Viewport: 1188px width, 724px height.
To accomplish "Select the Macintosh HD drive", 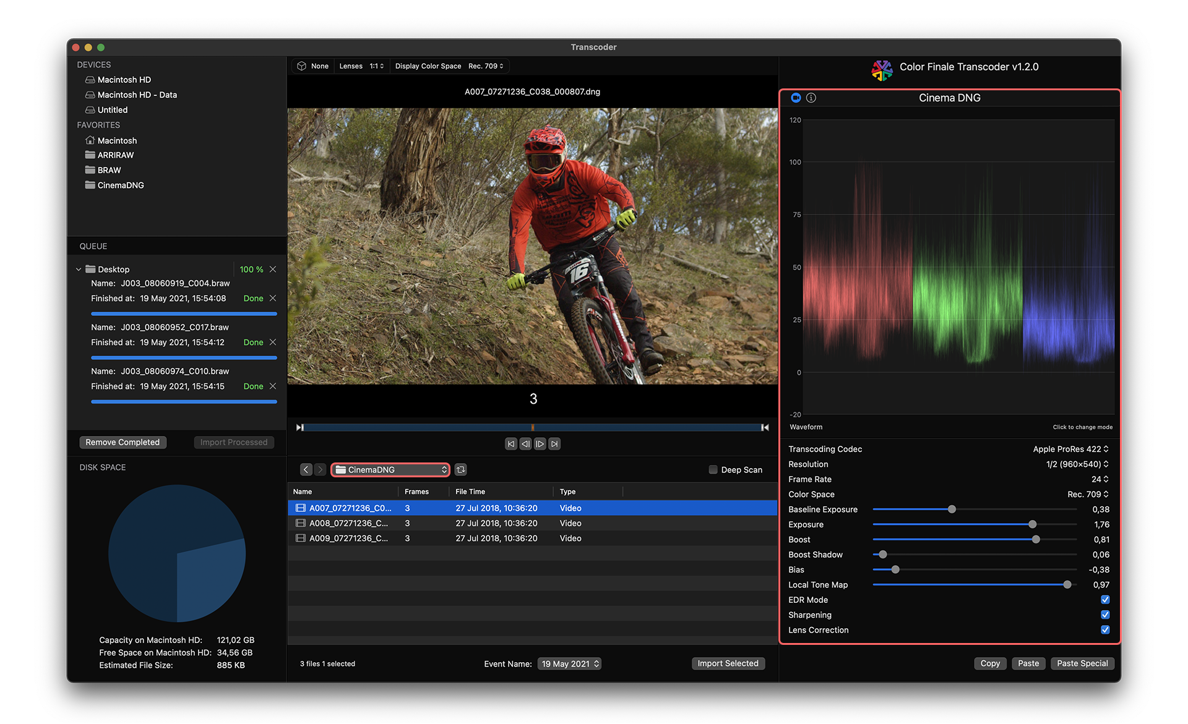I will pos(118,80).
